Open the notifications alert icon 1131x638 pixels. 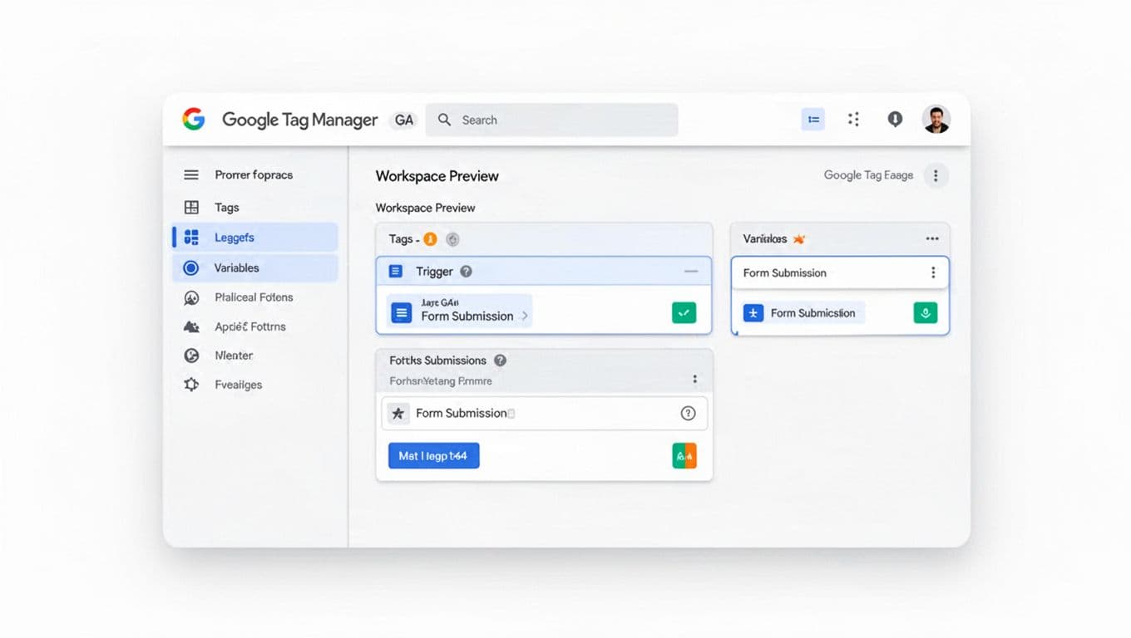895,120
